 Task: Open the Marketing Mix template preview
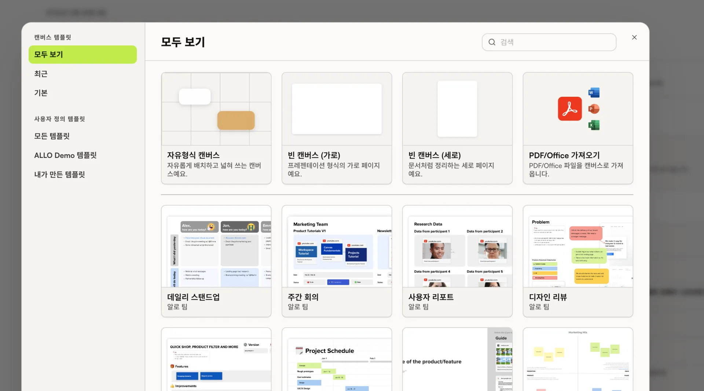pyautogui.click(x=578, y=359)
